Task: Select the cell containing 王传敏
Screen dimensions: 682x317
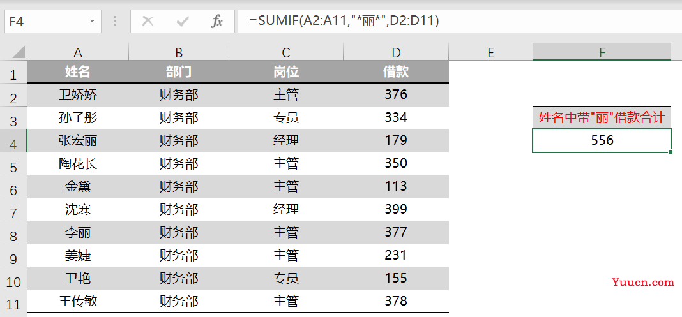Action: (x=78, y=301)
